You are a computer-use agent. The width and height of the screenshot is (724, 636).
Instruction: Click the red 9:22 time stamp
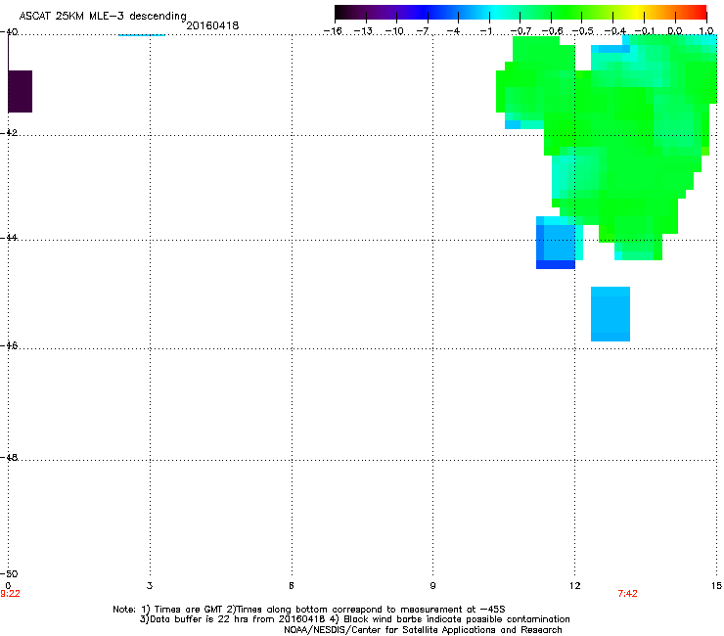point(10,594)
